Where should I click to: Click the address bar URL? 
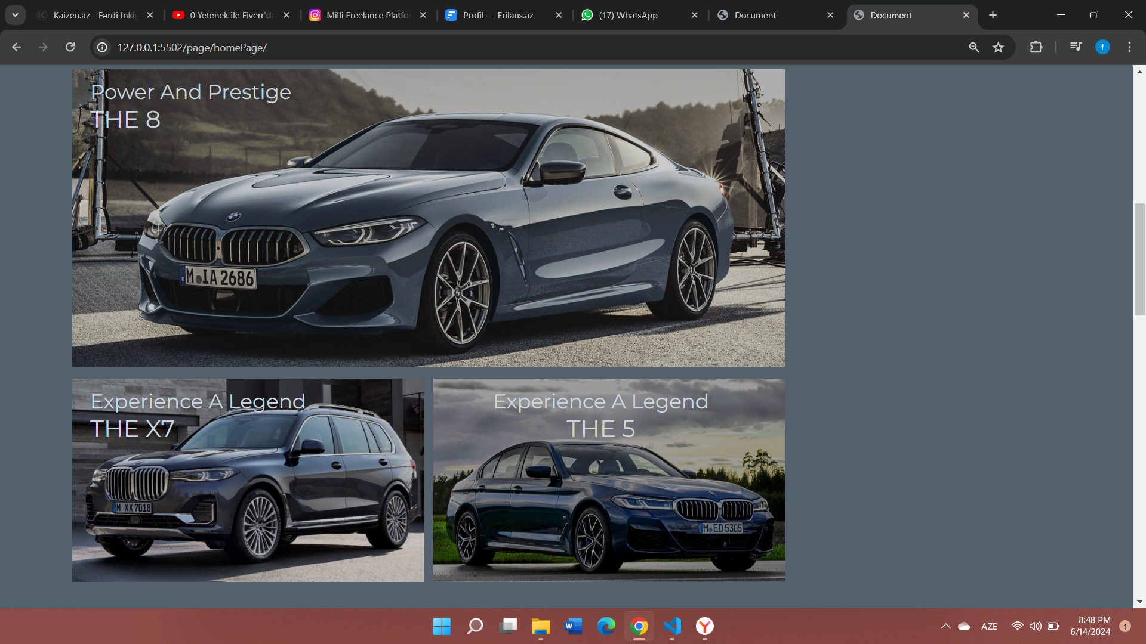coord(192,47)
